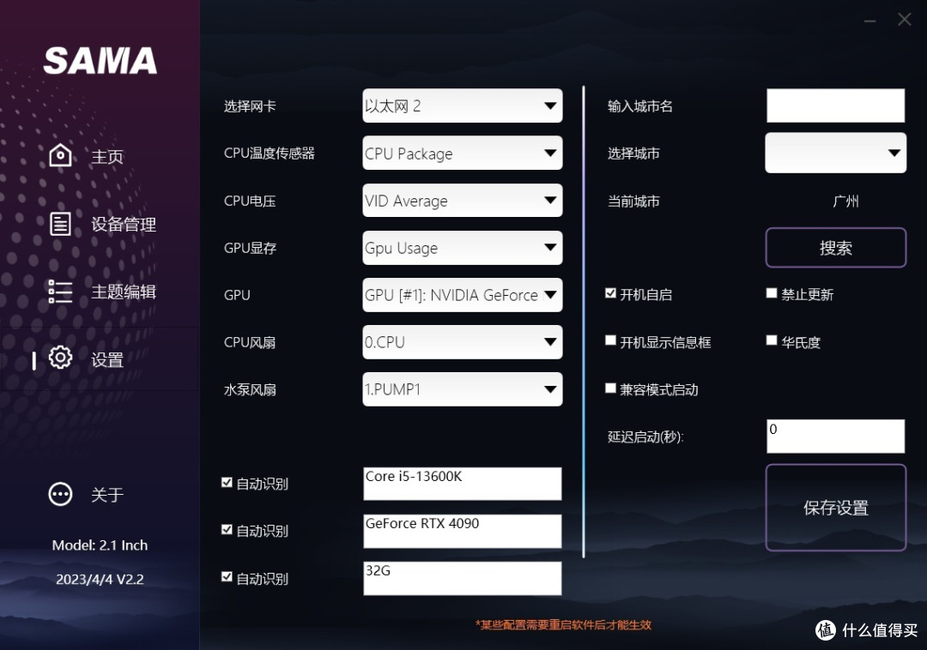Click the SAMA logo
The width and height of the screenshot is (927, 650).
[x=100, y=60]
